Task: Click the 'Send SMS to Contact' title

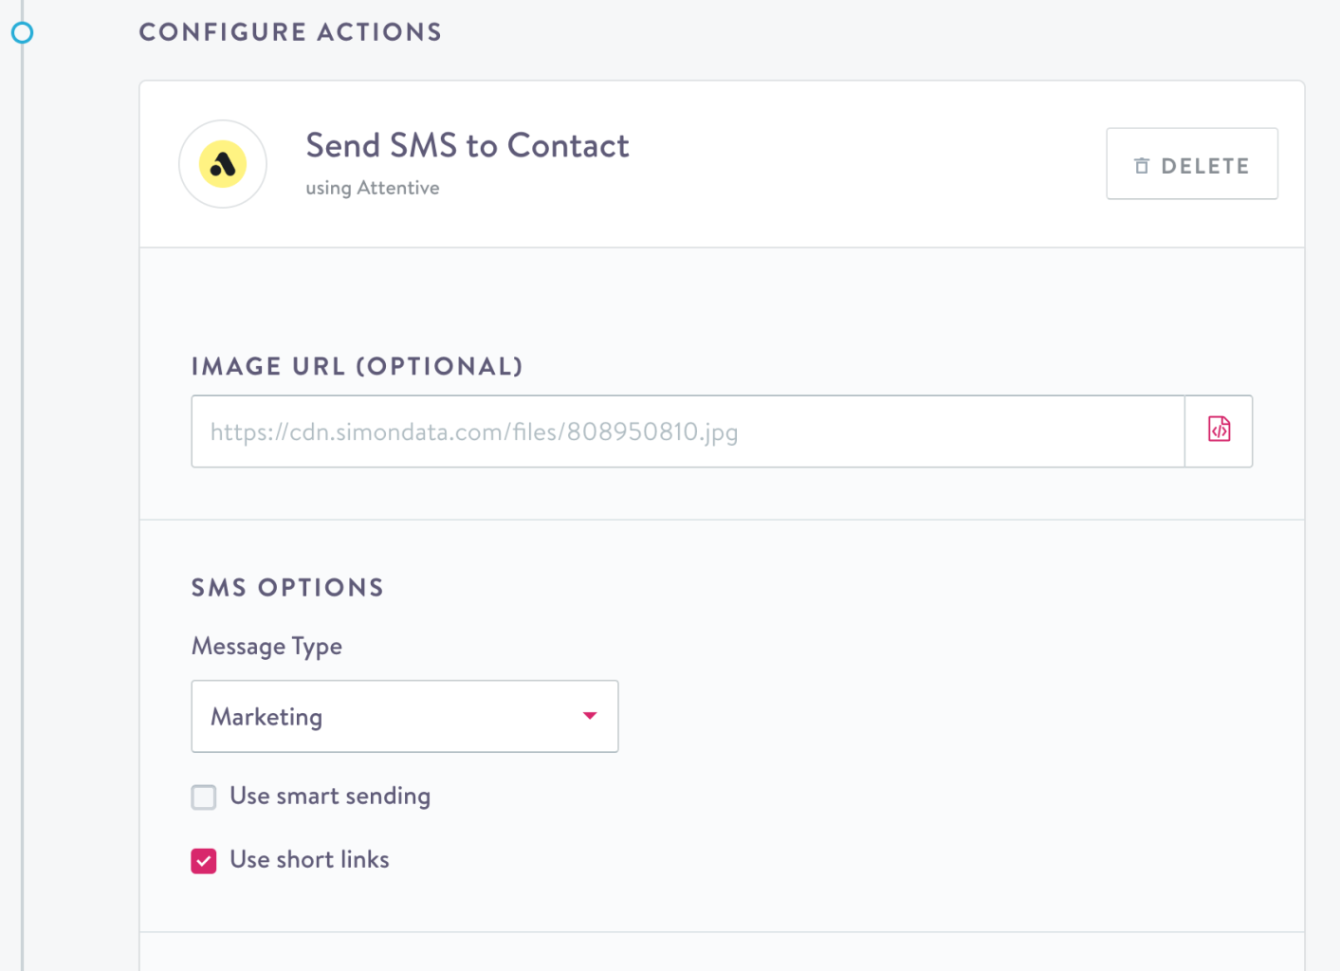Action: [467, 146]
